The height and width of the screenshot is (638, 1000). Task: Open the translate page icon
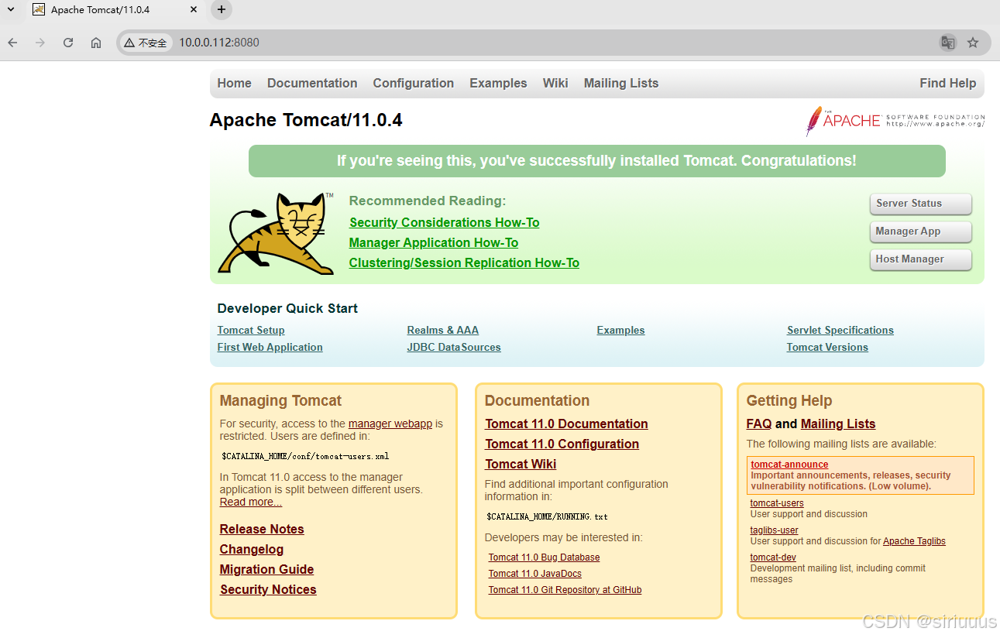click(x=947, y=43)
